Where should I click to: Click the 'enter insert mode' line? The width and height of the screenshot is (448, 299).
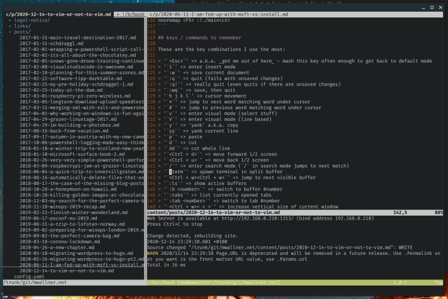197,67
